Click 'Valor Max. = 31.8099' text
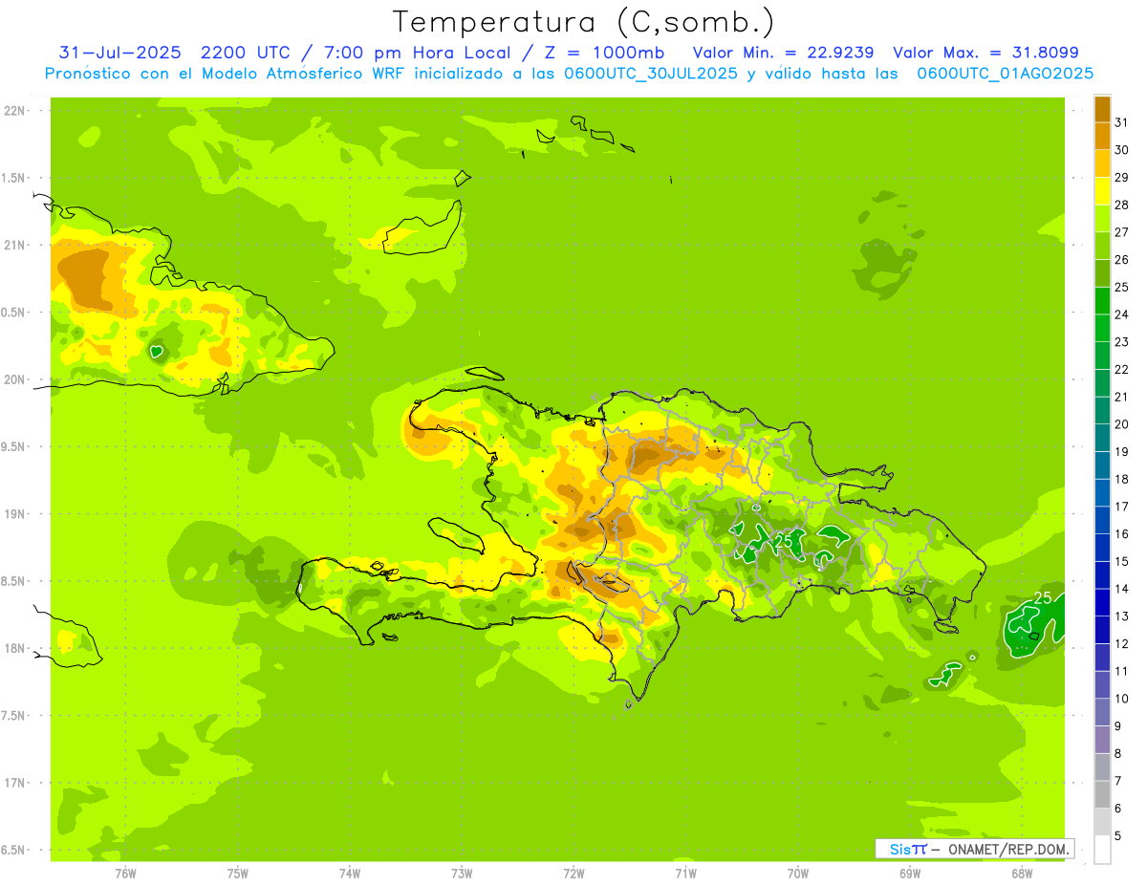This screenshot has height=886, width=1147. (x=985, y=53)
